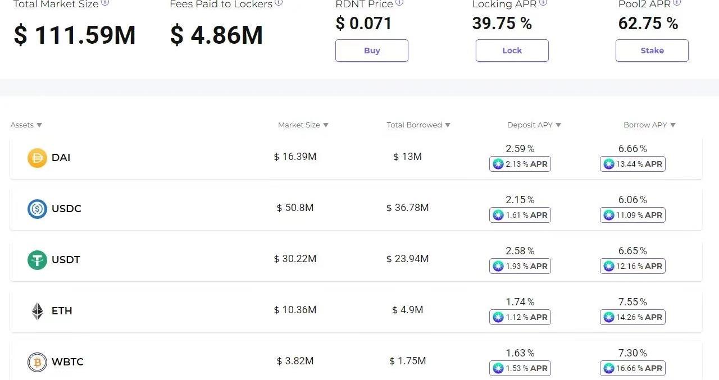Sort table by Borrow APY
Screen dimensions: 719x380
673,125
